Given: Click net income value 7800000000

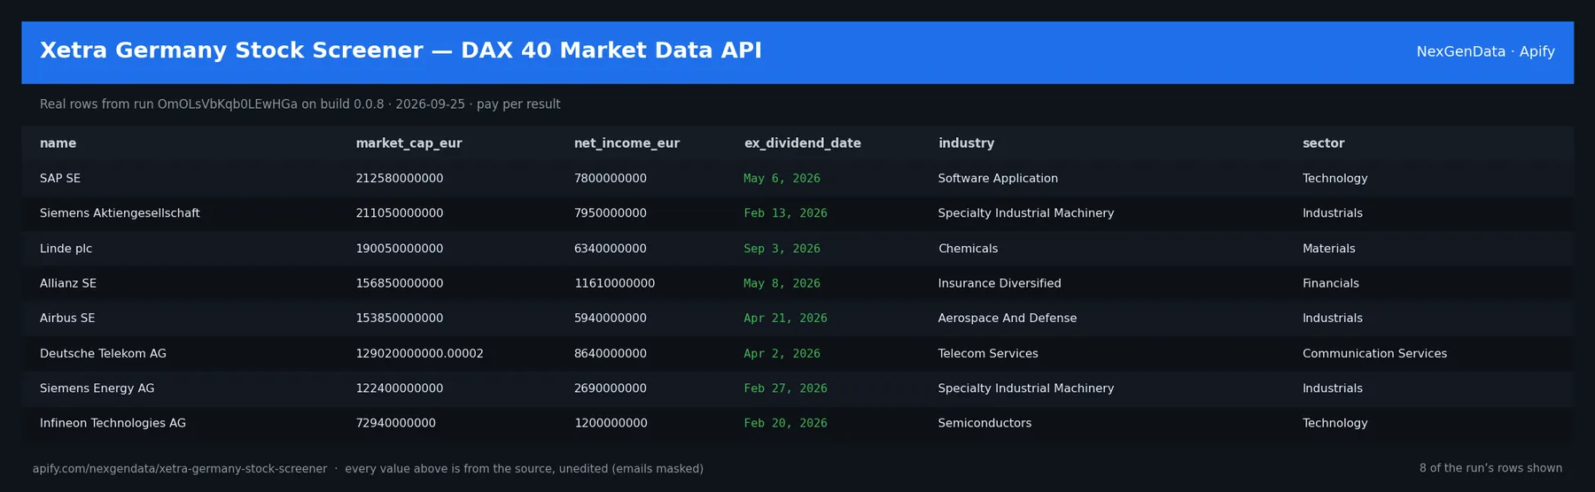Looking at the screenshot, I should (x=611, y=179).
